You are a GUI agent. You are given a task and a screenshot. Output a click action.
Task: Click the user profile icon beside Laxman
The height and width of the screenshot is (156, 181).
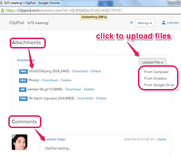tap(164, 23)
